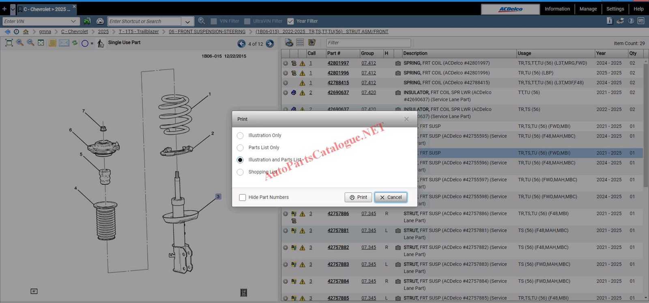Close the Print dialog with X
Image resolution: width=649 pixels, height=303 pixels.
406,119
